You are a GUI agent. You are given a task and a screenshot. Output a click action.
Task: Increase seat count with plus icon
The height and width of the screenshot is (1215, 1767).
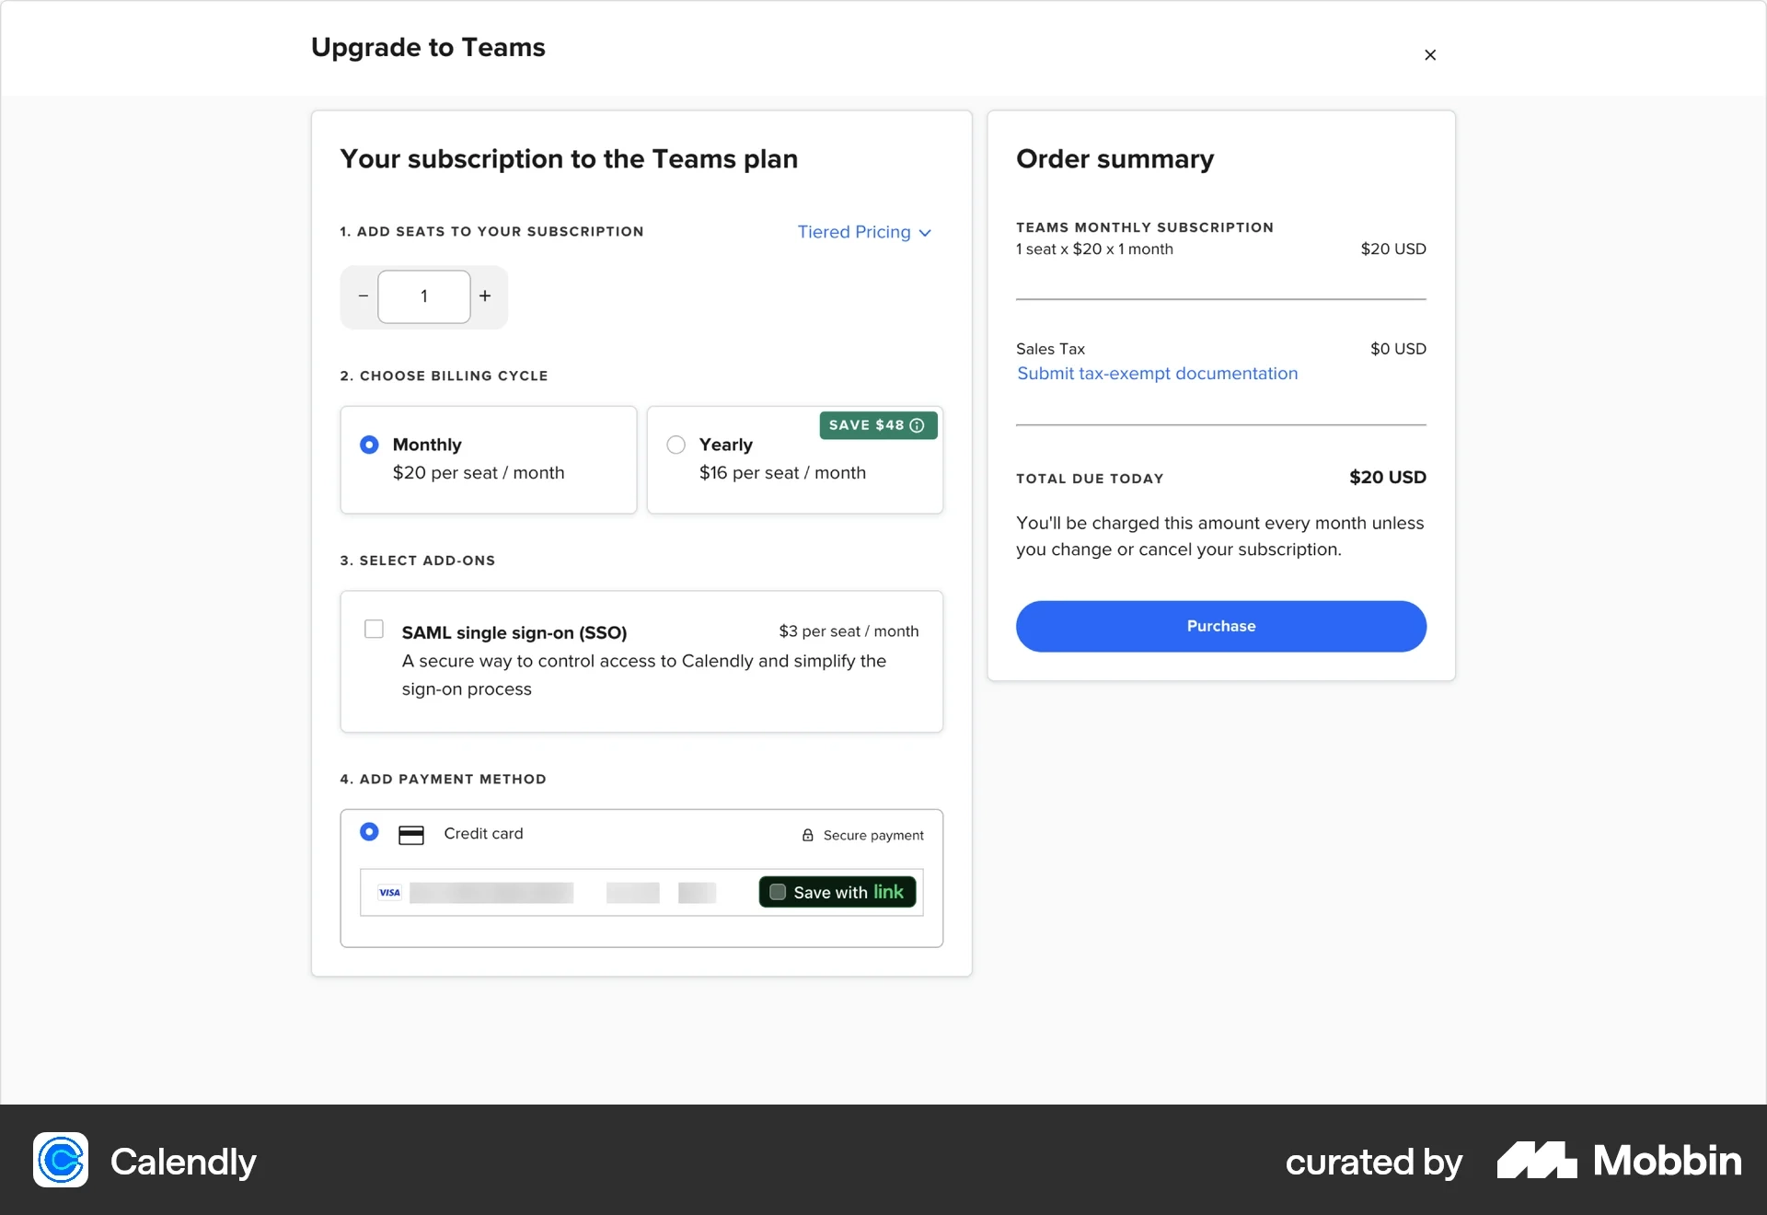coord(485,296)
